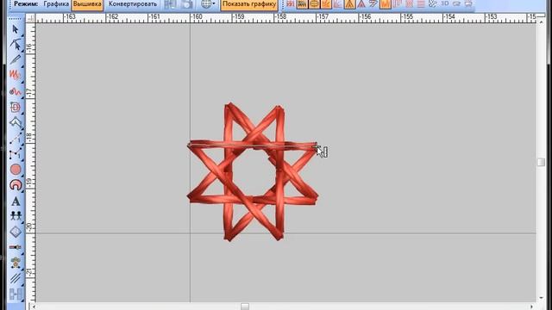Viewport: 552px width, 310px height.
Task: Click the Конвертировать button
Action: (133, 4)
